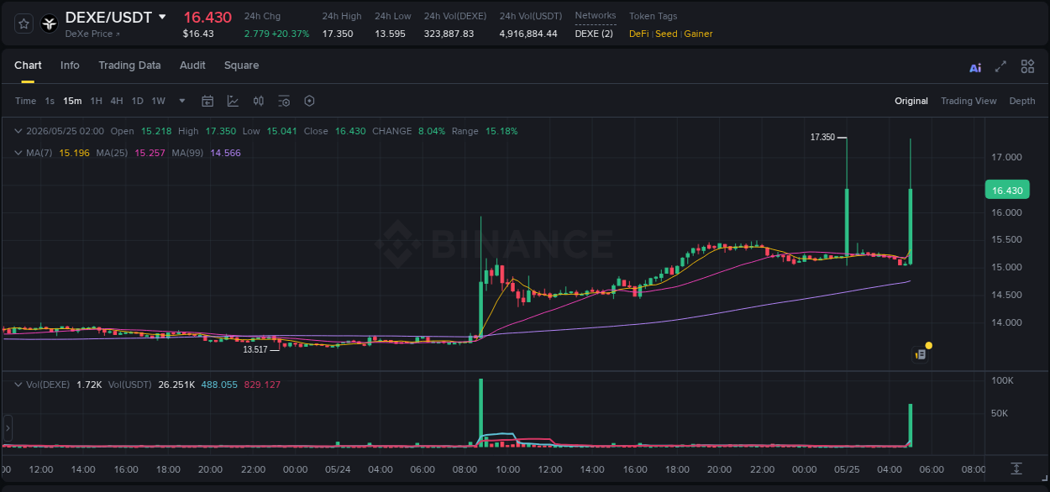Collapse the MA indicator row chevron
Screen dimensions: 1050x492
(18, 153)
